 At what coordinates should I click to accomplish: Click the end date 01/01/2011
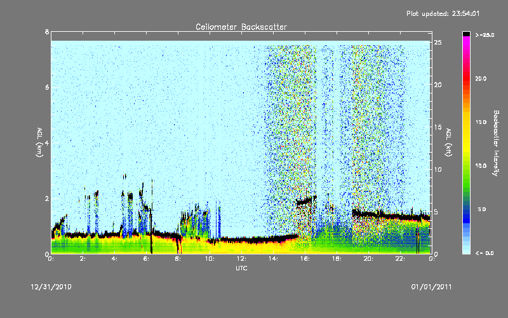point(431,287)
